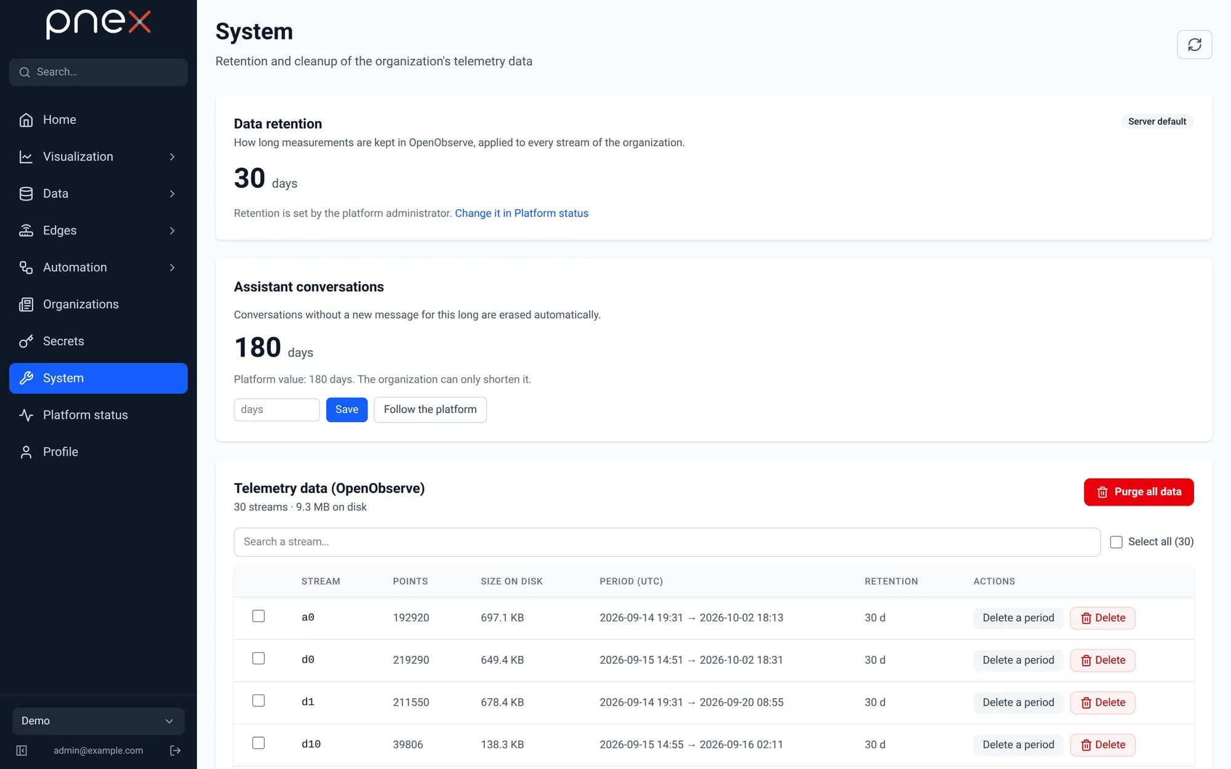This screenshot has width=1231, height=769.
Task: Expand the Visualization submenu chevron
Action: [172, 157]
